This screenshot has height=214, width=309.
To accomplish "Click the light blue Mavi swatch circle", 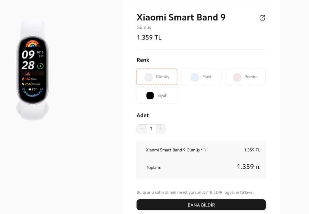I will [x=195, y=77].
